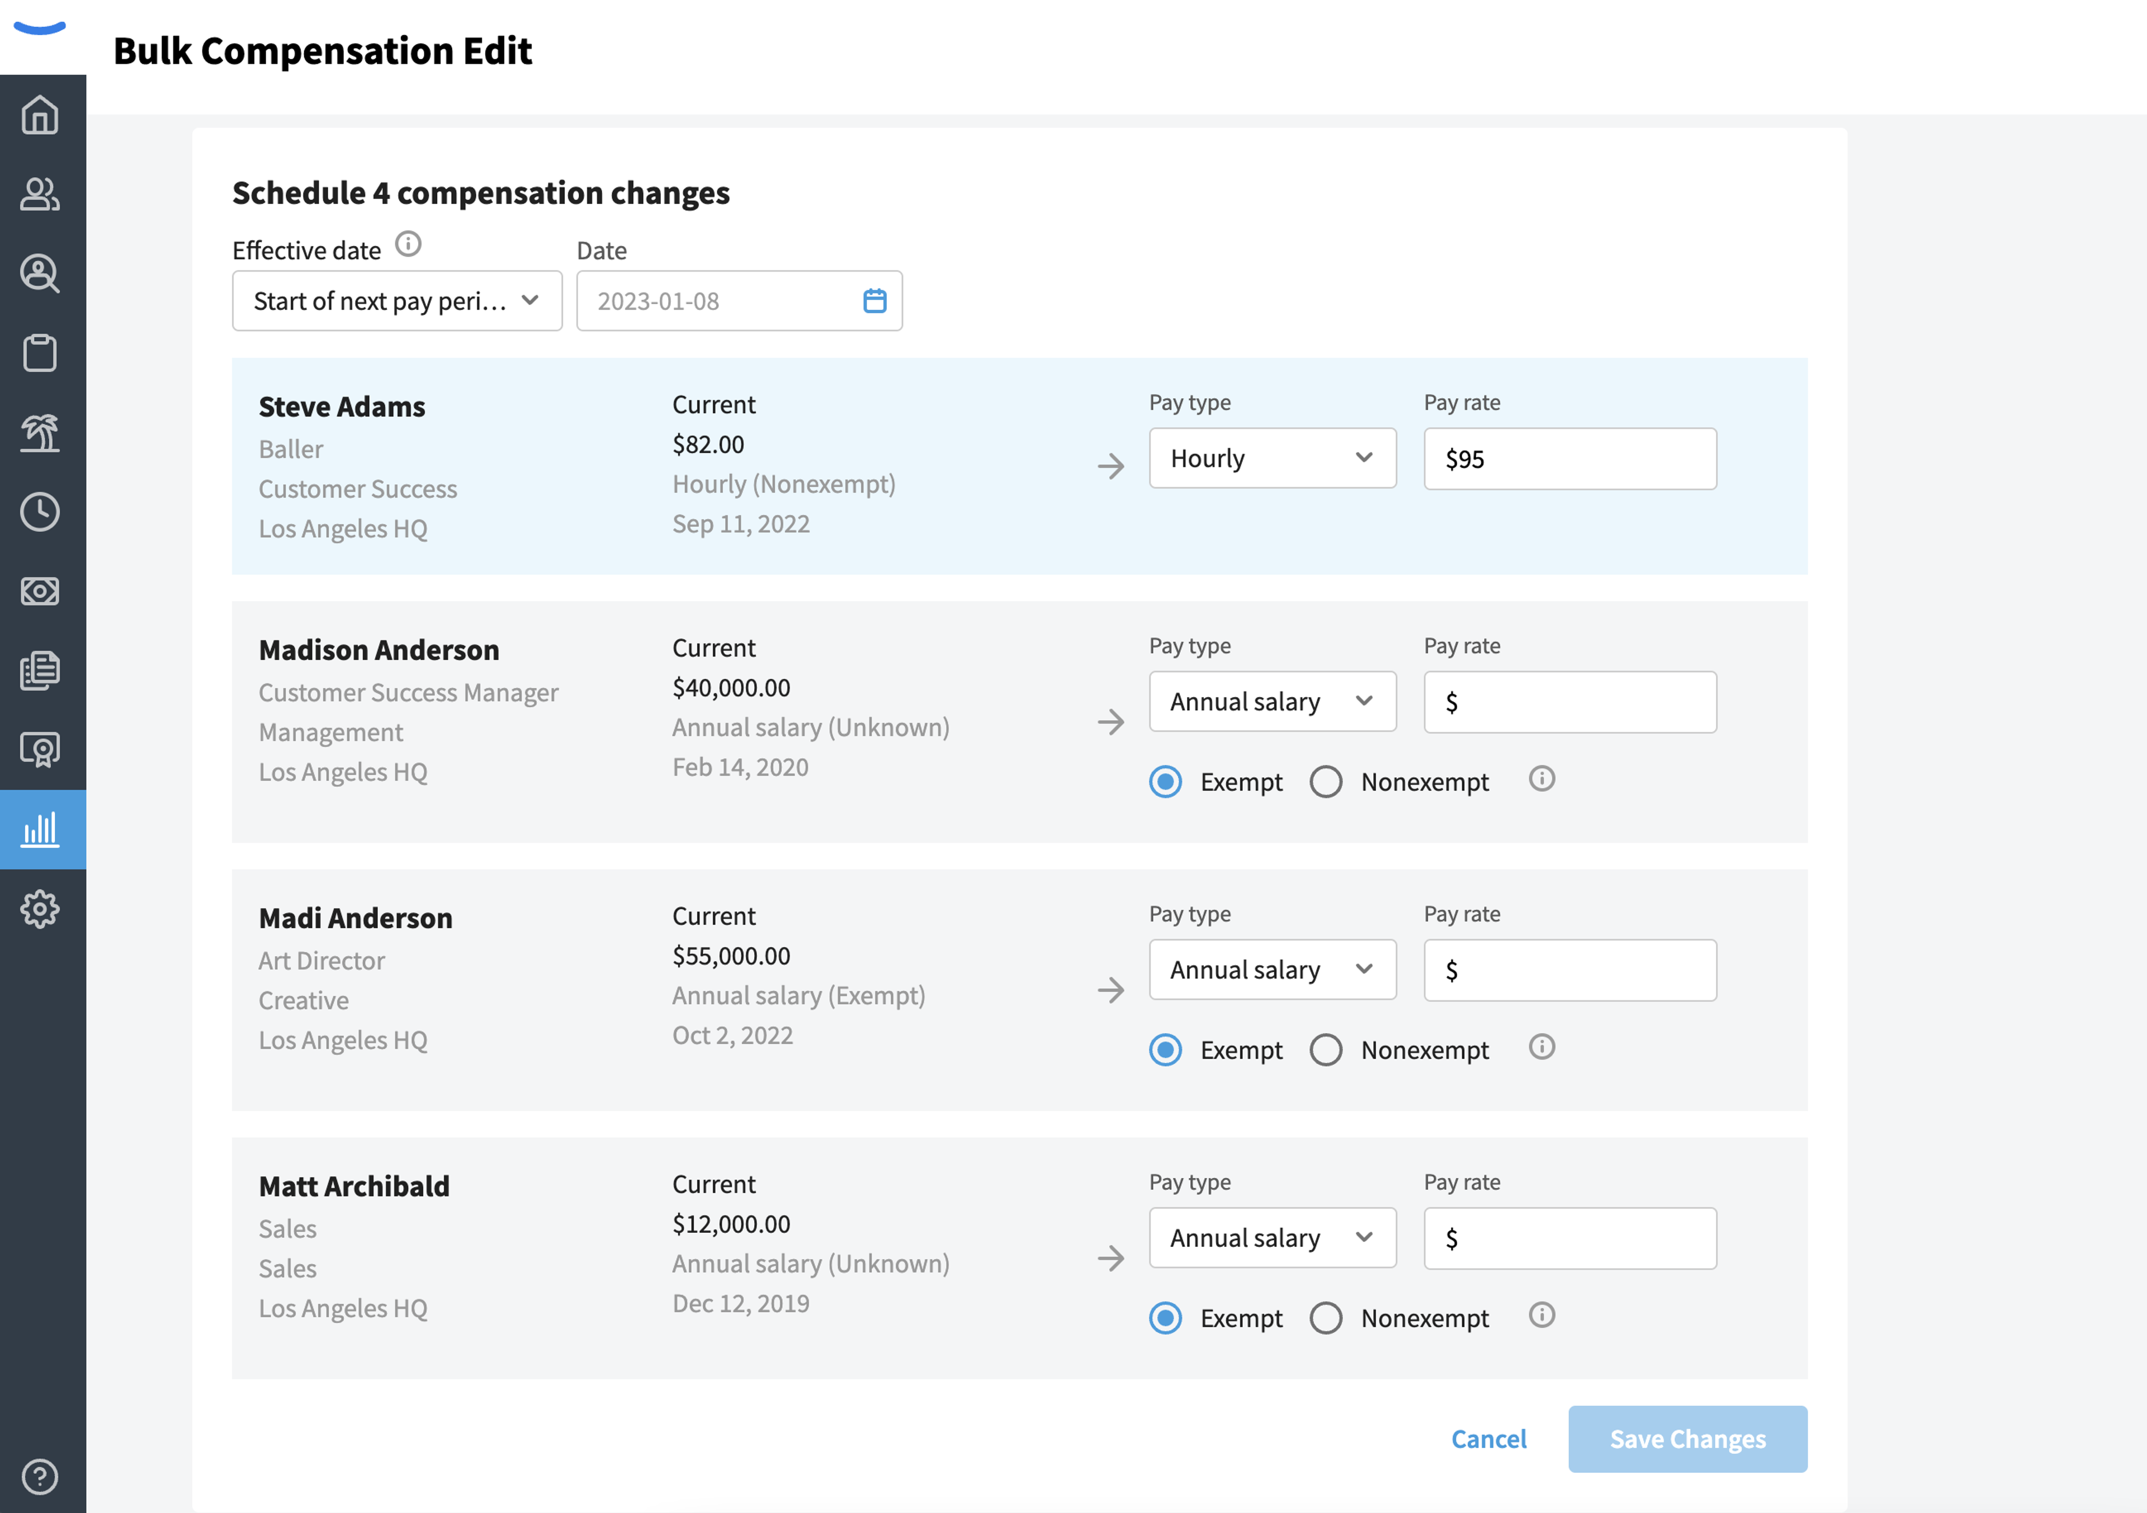2147x1513 pixels.
Task: Click the Sep 11, 2022 date
Action: click(741, 524)
